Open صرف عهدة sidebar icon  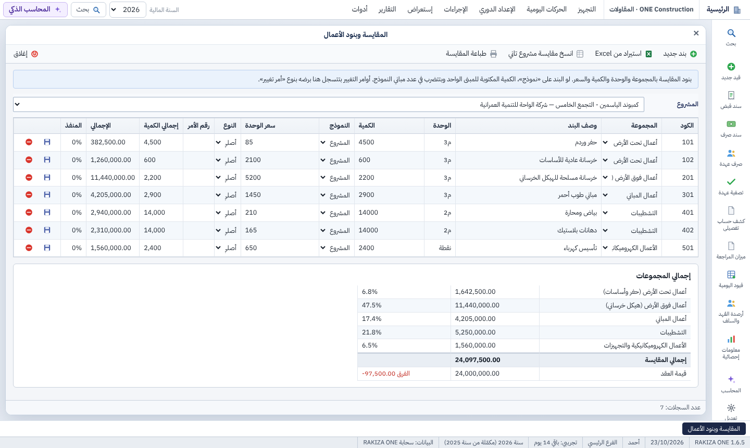click(731, 153)
